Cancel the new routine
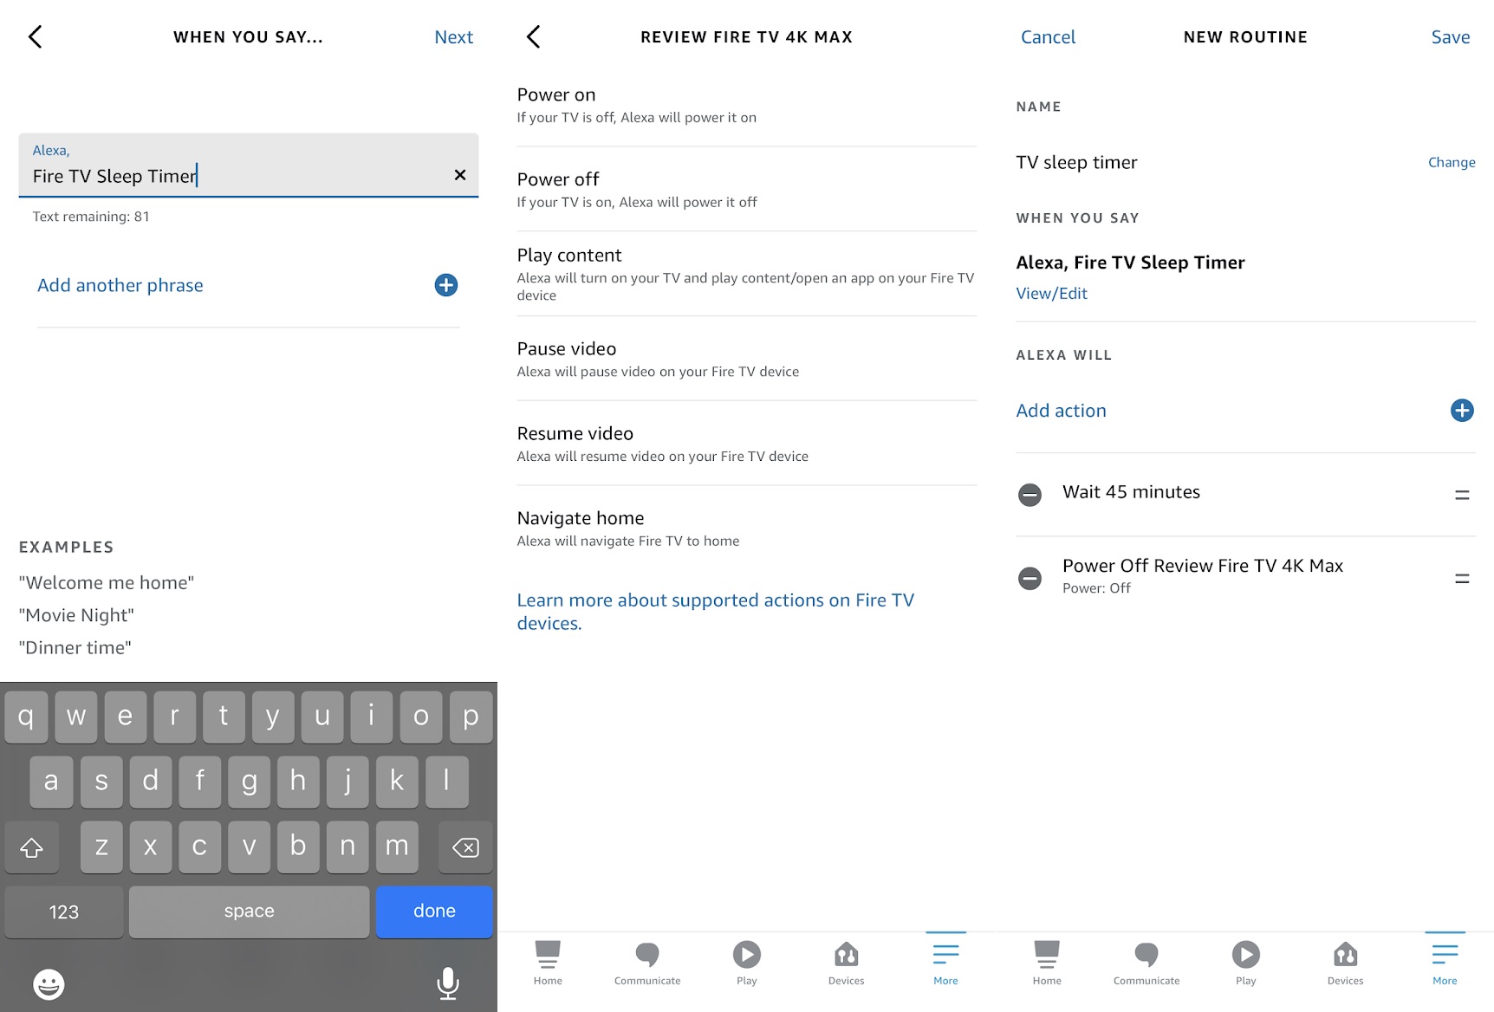Viewport: 1494px width, 1012px height. tap(1048, 37)
